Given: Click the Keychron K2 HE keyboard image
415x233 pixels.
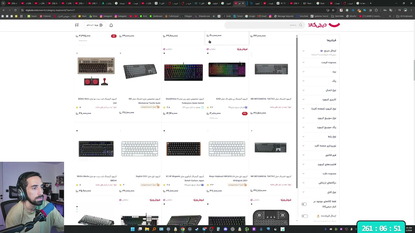Looking at the screenshot, I should [x=183, y=149].
